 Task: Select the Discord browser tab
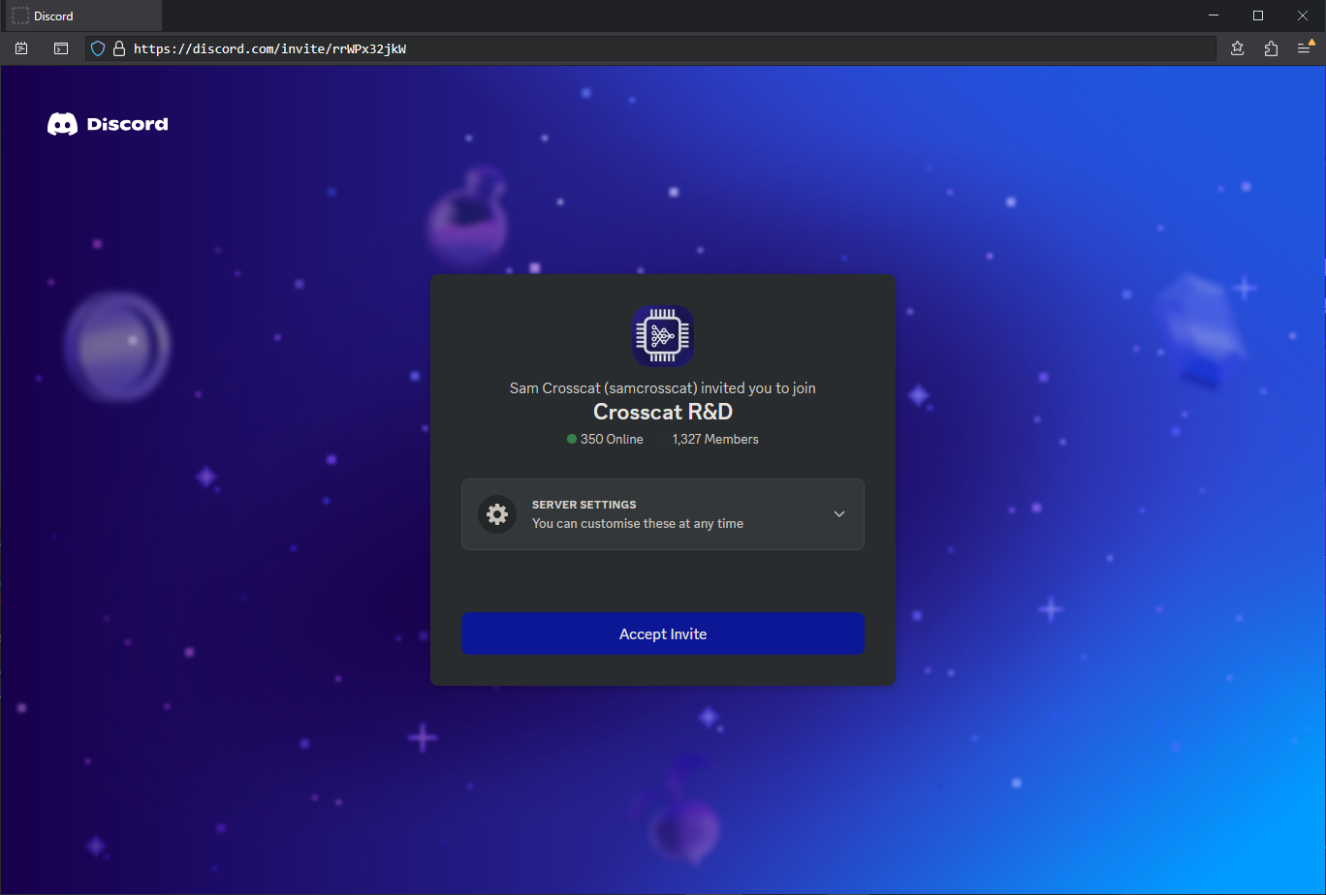point(81,15)
